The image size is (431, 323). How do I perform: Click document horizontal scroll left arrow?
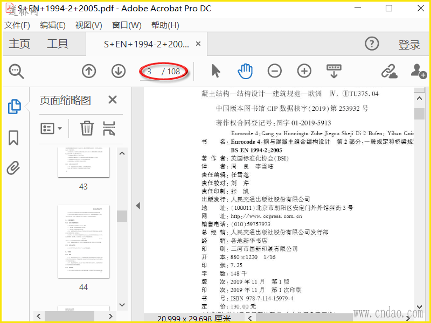[250, 318]
